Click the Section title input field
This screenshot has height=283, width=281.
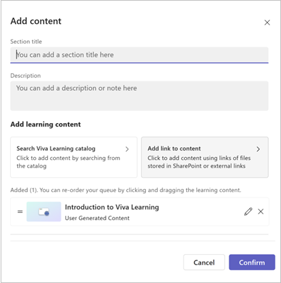139,55
